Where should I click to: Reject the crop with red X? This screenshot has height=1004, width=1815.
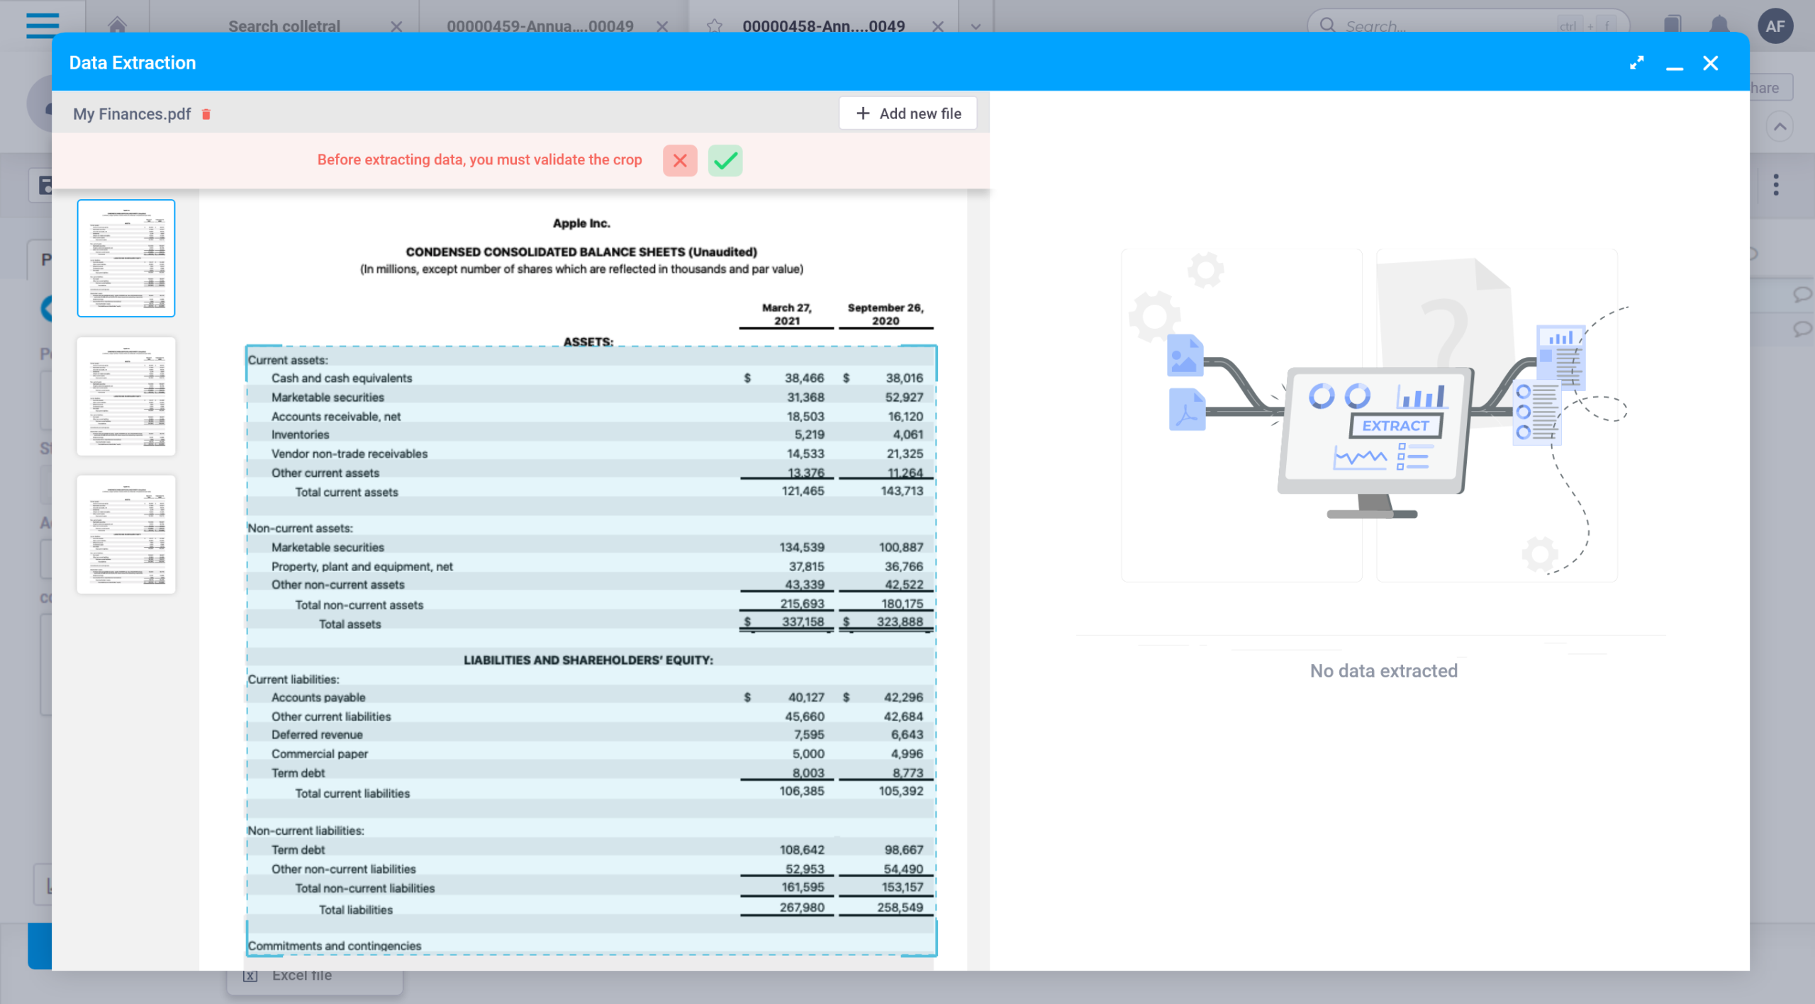680,160
